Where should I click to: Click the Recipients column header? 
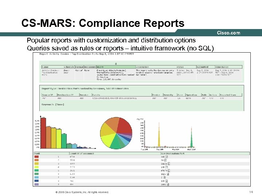coord(90,67)
